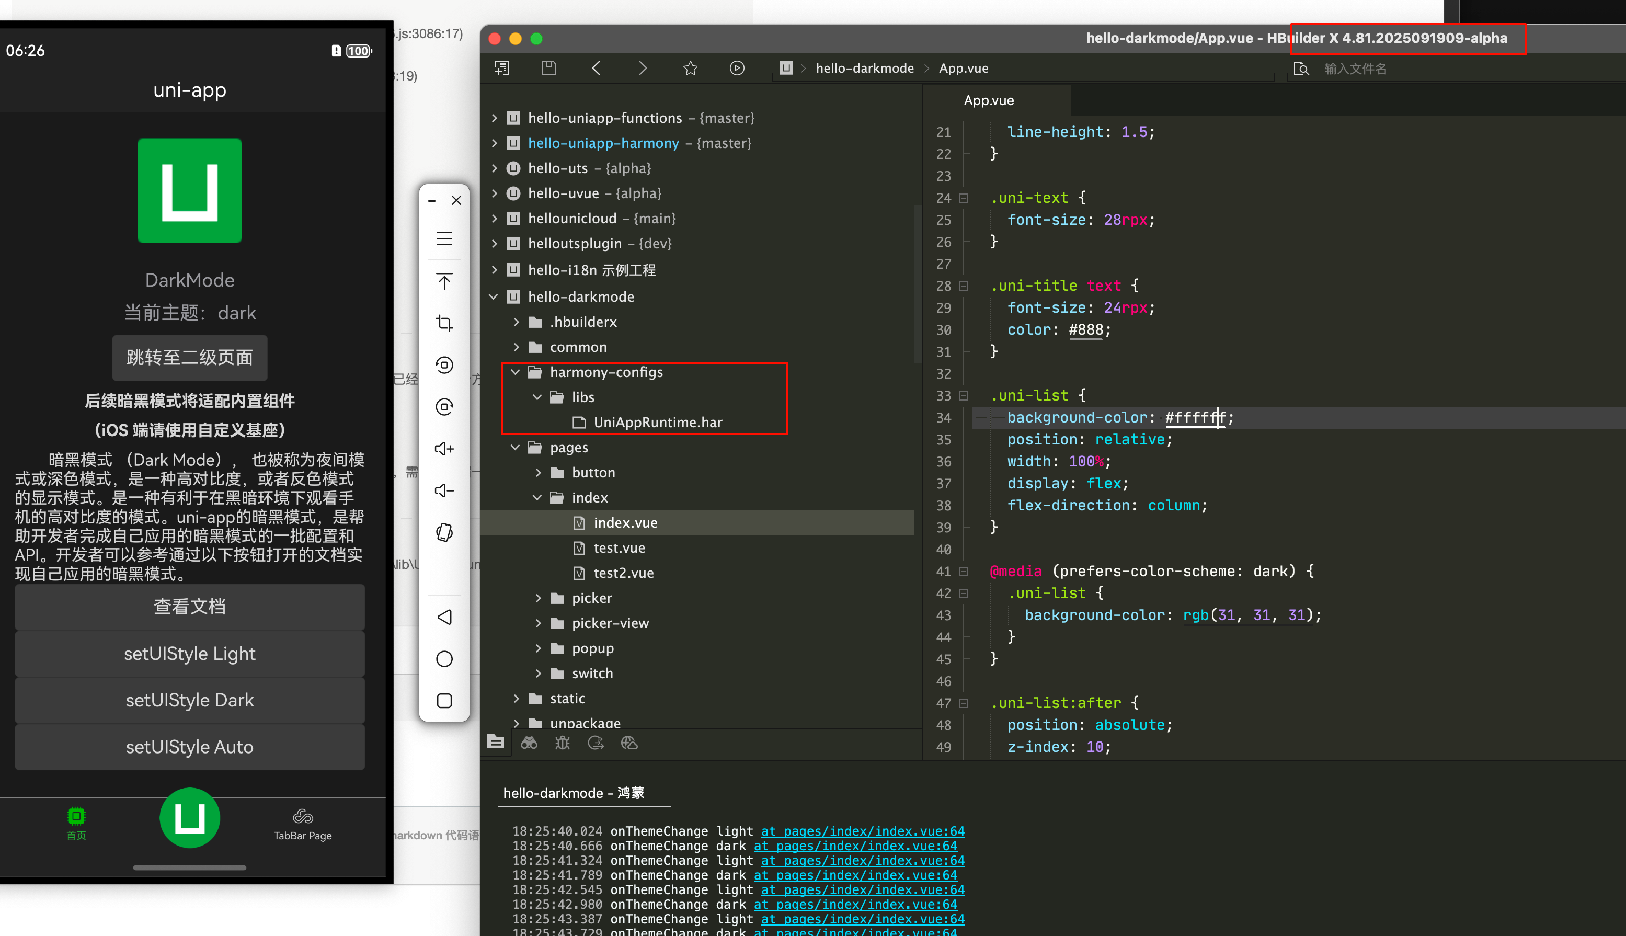The height and width of the screenshot is (936, 1626).
Task: Open the TabBar Page tab in emulator
Action: coord(303,824)
